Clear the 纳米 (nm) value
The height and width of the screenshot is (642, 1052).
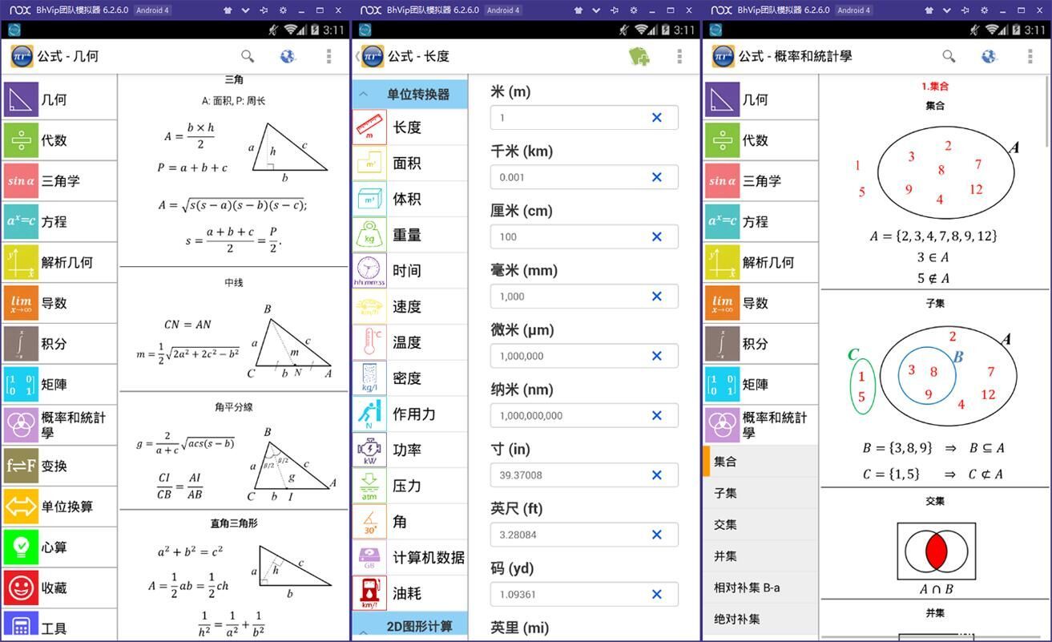657,415
